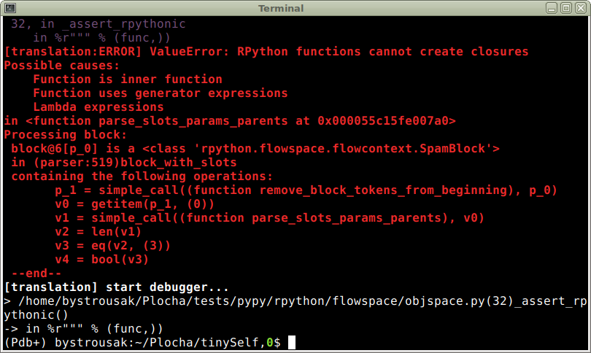Click 'Lambda expressions' cause line
Image resolution: width=591 pixels, height=353 pixels.
tap(98, 107)
